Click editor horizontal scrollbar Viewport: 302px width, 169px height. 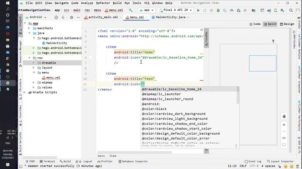click(x=134, y=152)
